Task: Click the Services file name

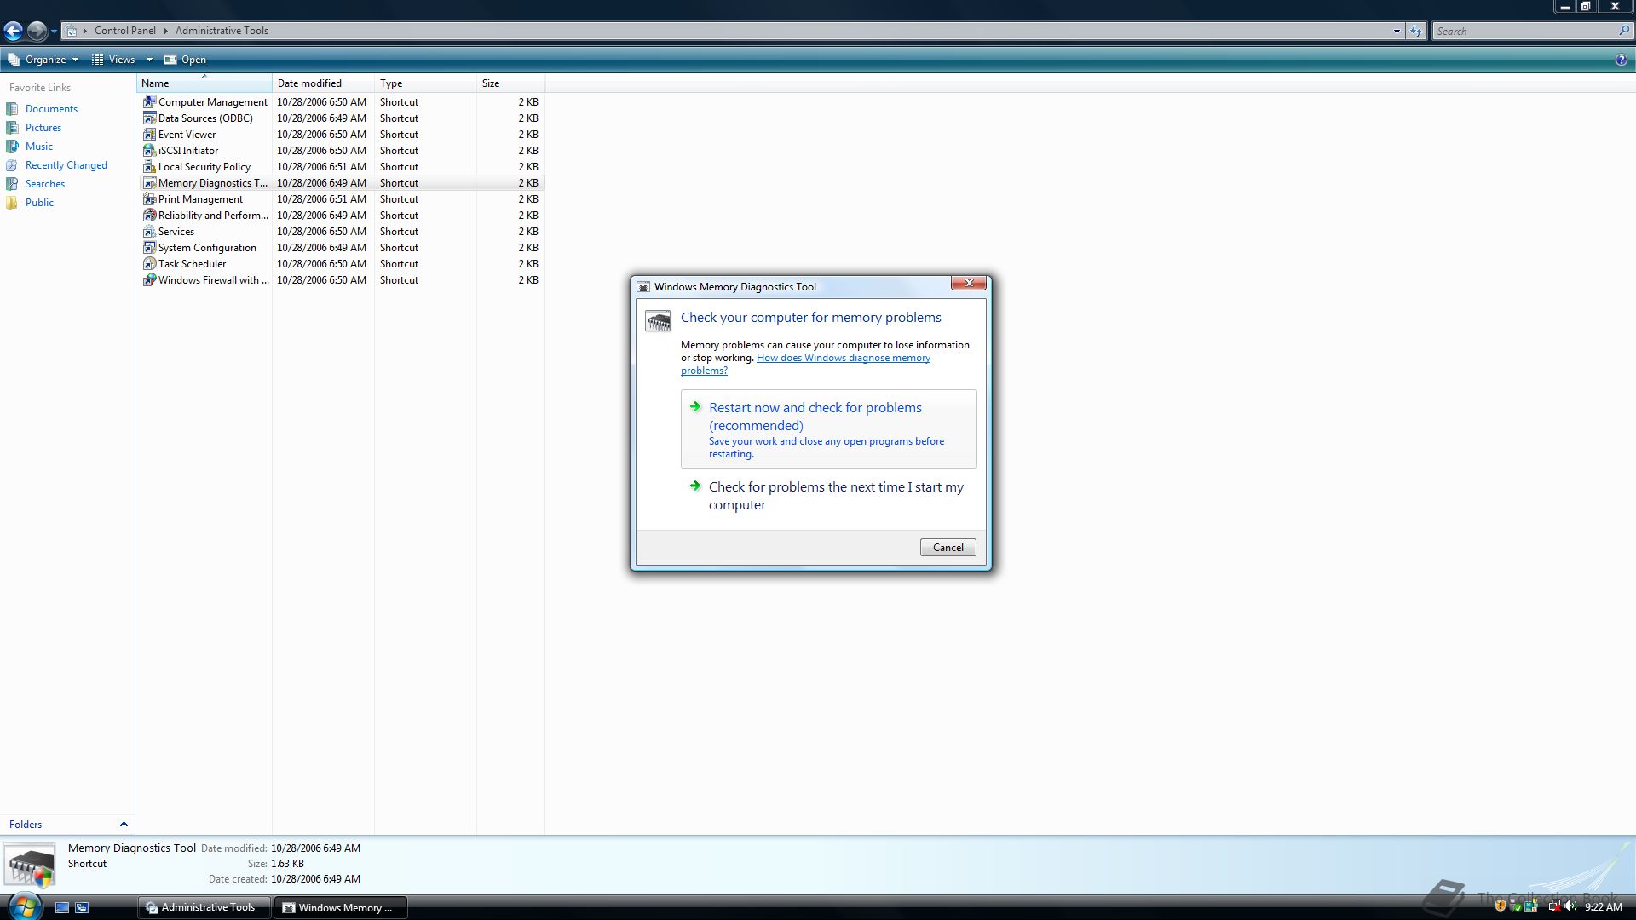Action: (x=176, y=232)
